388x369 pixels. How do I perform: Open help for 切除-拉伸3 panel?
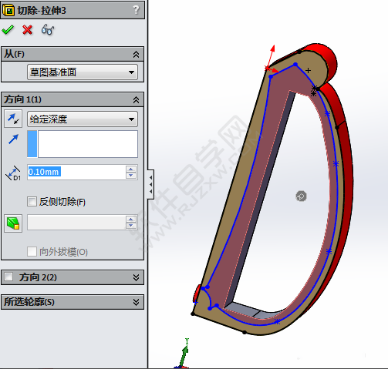click(137, 10)
